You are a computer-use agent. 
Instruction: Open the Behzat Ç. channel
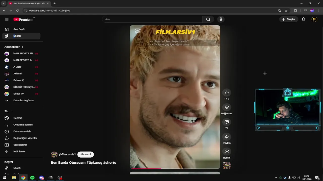point(21,80)
